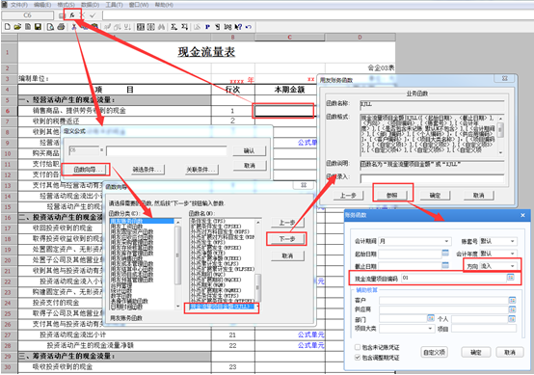
Task: Open the 窗口(W) menu
Action: (139, 5)
